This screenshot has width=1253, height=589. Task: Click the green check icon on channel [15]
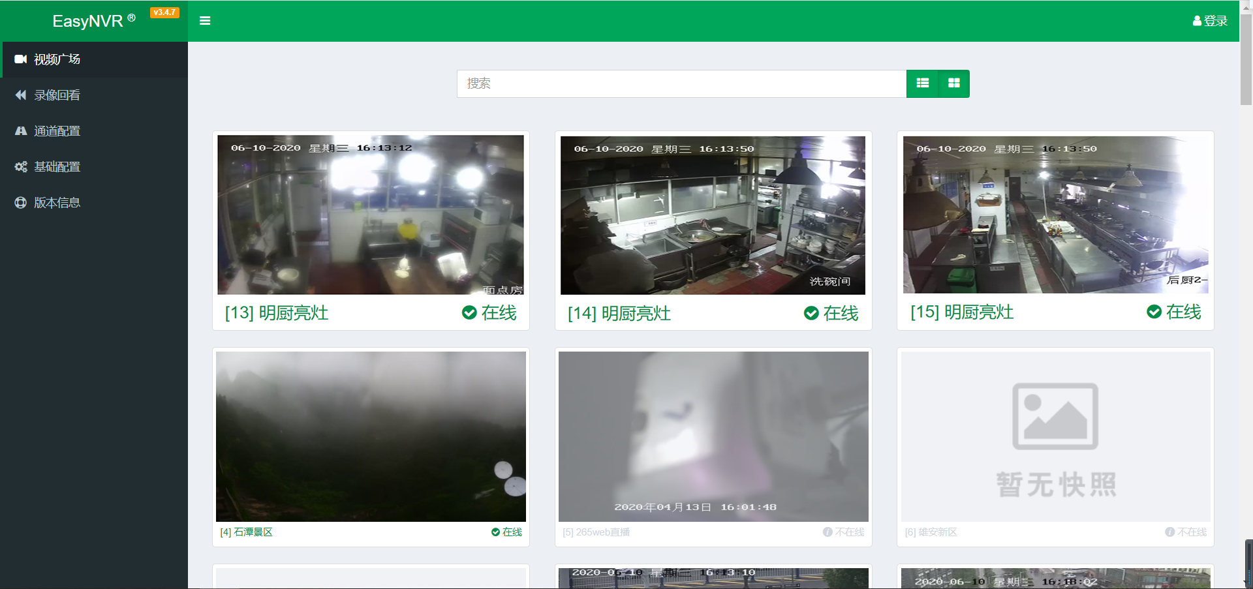1154,312
